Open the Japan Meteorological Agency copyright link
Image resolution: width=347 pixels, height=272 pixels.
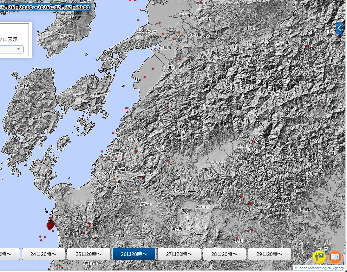(319, 268)
